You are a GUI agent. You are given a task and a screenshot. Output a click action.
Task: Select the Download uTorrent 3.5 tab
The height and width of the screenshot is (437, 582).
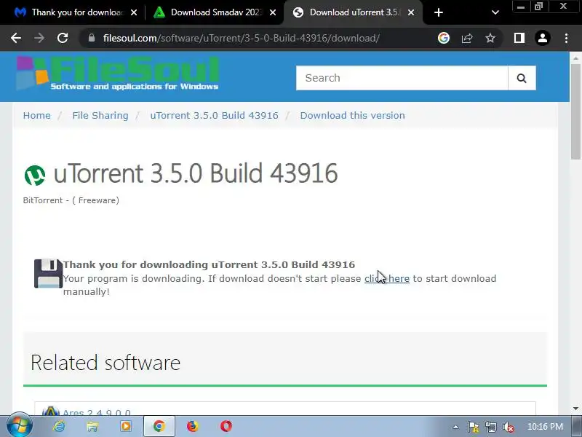click(x=353, y=12)
